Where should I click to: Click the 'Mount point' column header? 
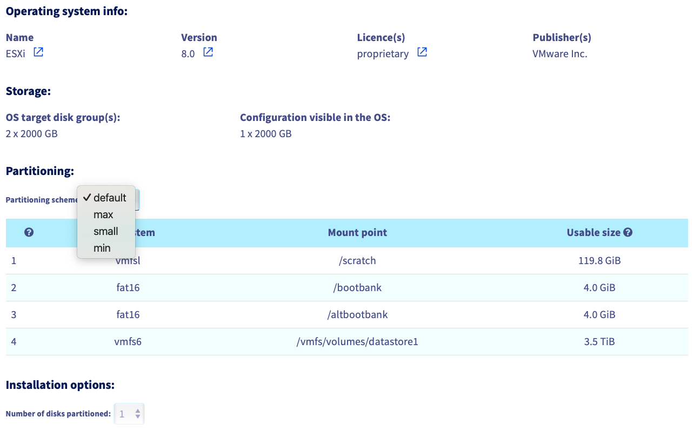click(x=357, y=233)
